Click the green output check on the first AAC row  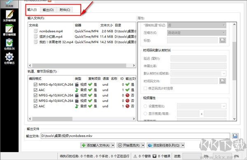(128, 90)
